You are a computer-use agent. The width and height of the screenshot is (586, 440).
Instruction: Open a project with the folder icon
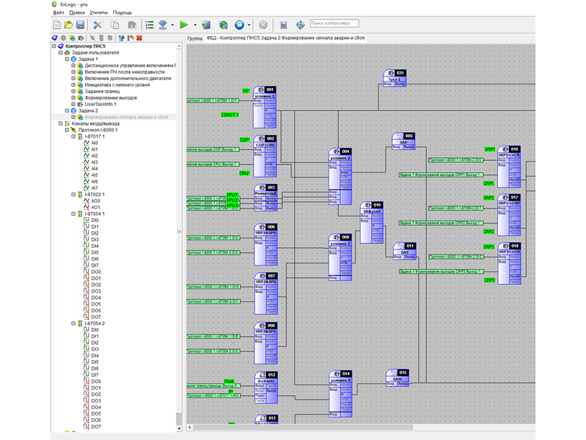[68, 25]
